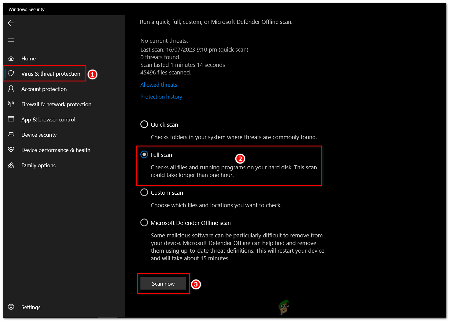Expand the navigation sidebar with hamburger menu

pyautogui.click(x=11, y=40)
